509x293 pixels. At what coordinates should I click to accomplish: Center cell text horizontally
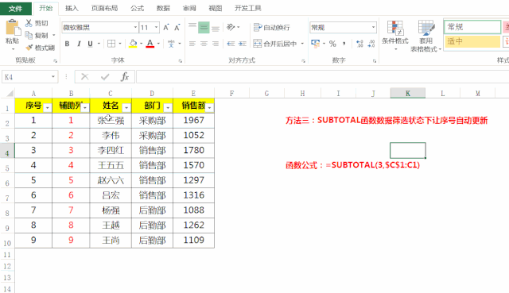point(204,44)
